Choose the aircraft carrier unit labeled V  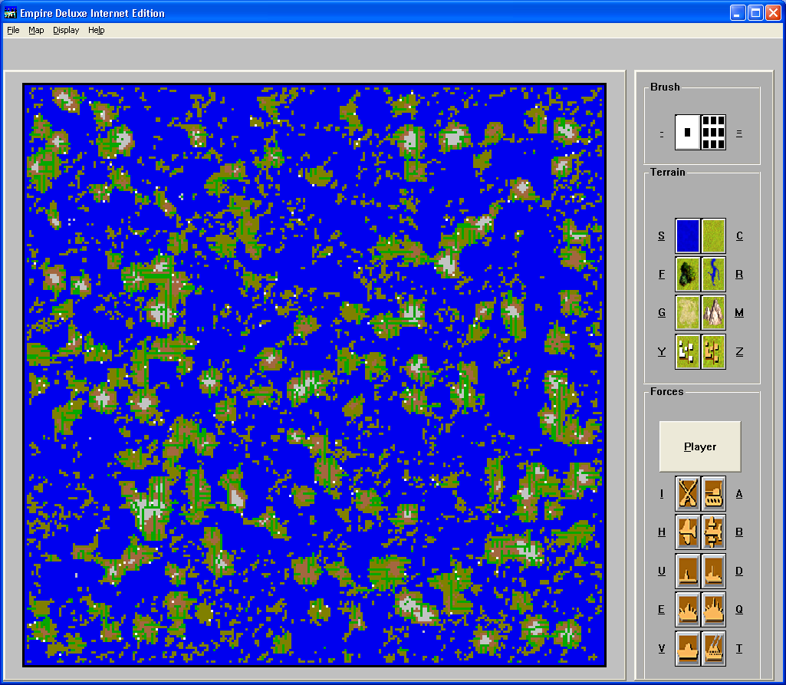pos(687,648)
